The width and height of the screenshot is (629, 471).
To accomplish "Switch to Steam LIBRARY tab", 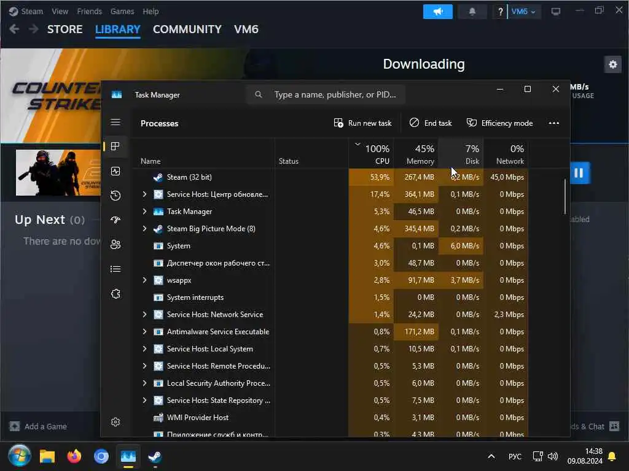I will [117, 29].
